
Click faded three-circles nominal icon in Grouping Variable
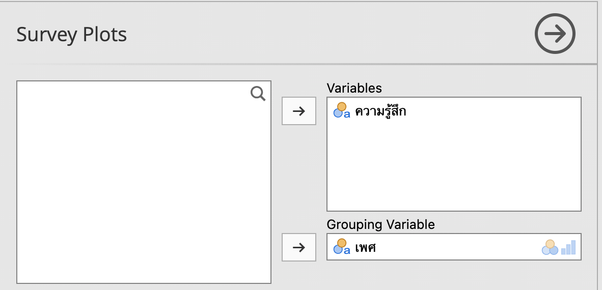pyautogui.click(x=550, y=247)
